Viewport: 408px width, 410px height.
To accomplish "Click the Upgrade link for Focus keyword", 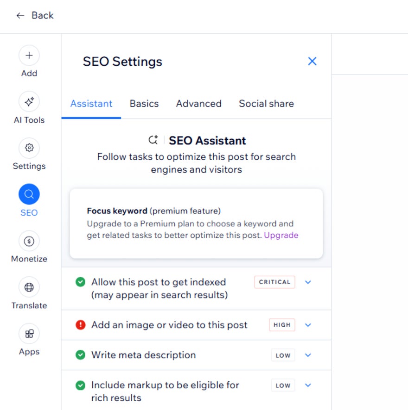I will click(281, 235).
